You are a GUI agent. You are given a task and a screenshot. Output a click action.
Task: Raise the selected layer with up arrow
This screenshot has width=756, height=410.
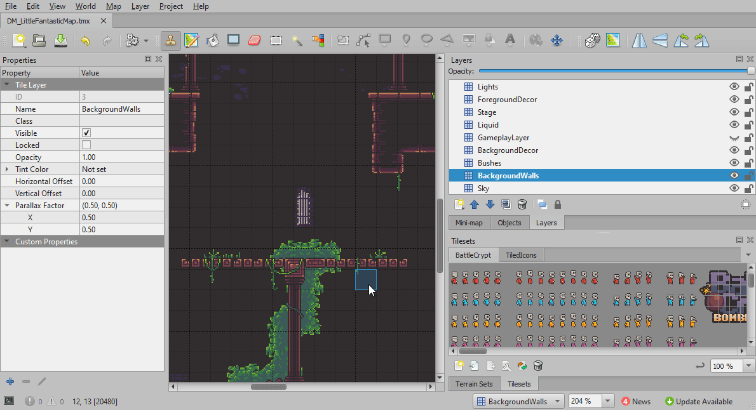[474, 204]
